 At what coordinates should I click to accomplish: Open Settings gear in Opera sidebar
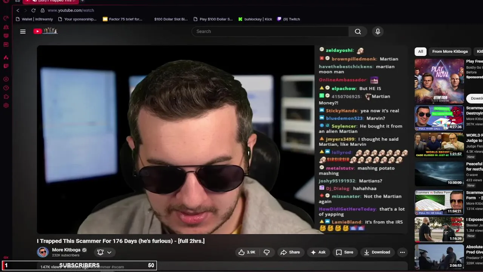[x=6, y=105]
